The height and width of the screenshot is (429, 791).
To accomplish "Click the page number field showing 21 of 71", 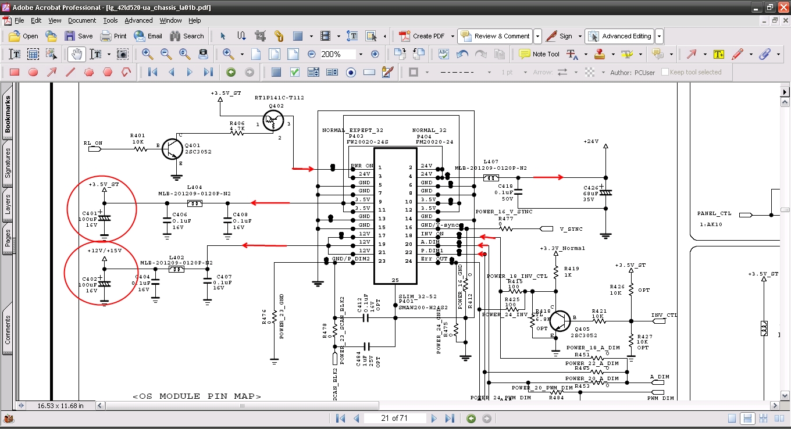I will (393, 419).
